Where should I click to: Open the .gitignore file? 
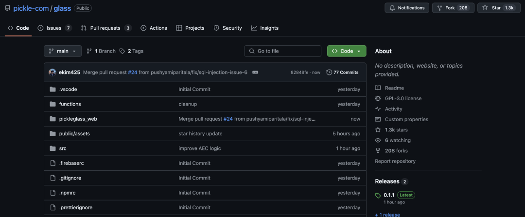pyautogui.click(x=70, y=178)
